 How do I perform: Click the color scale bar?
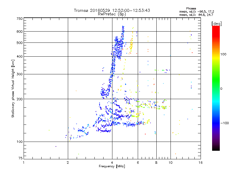[x=216, y=88]
